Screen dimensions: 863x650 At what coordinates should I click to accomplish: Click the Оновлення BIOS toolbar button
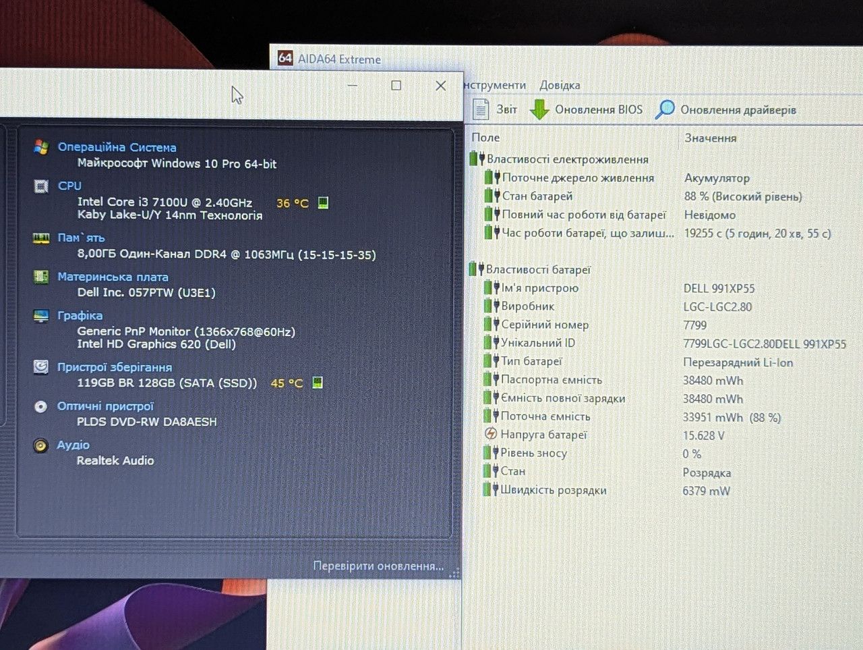click(x=587, y=109)
